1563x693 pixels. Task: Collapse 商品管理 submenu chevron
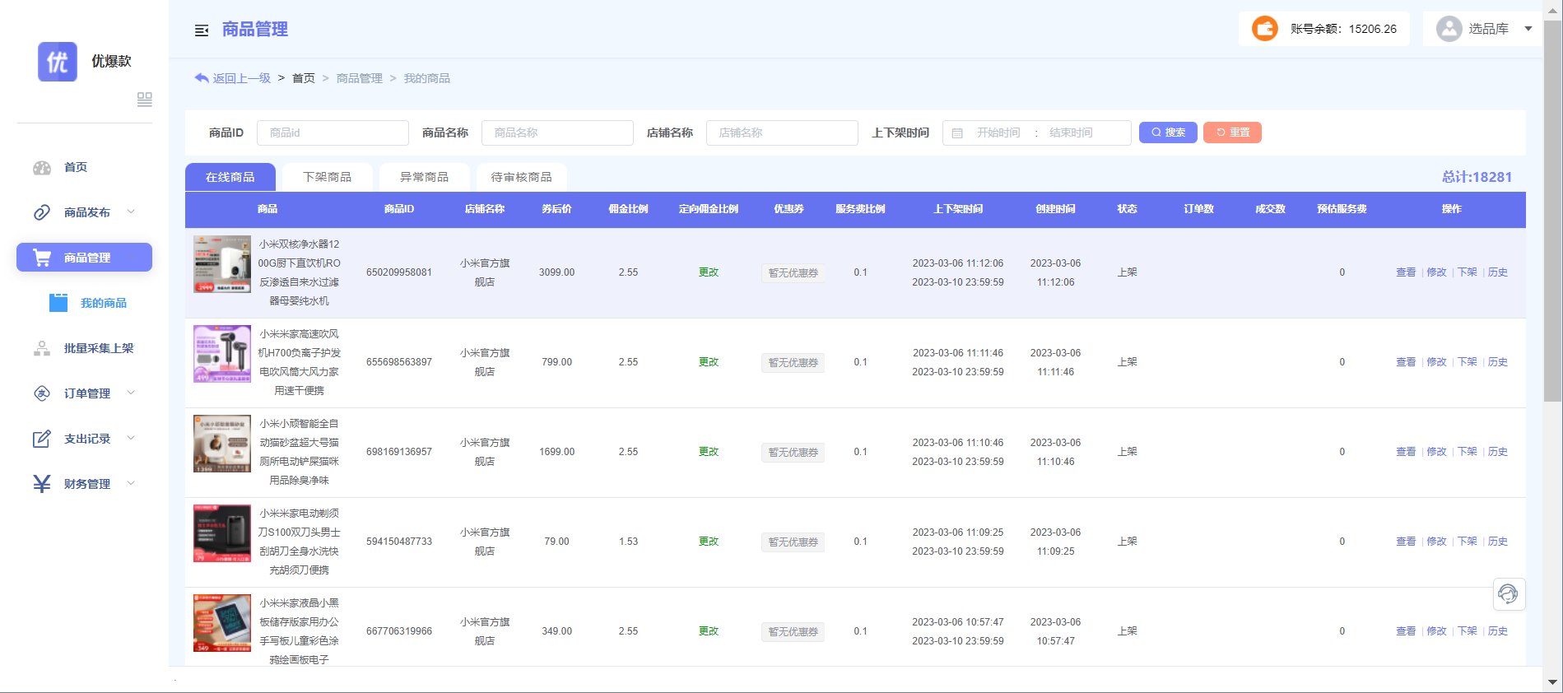coord(131,258)
